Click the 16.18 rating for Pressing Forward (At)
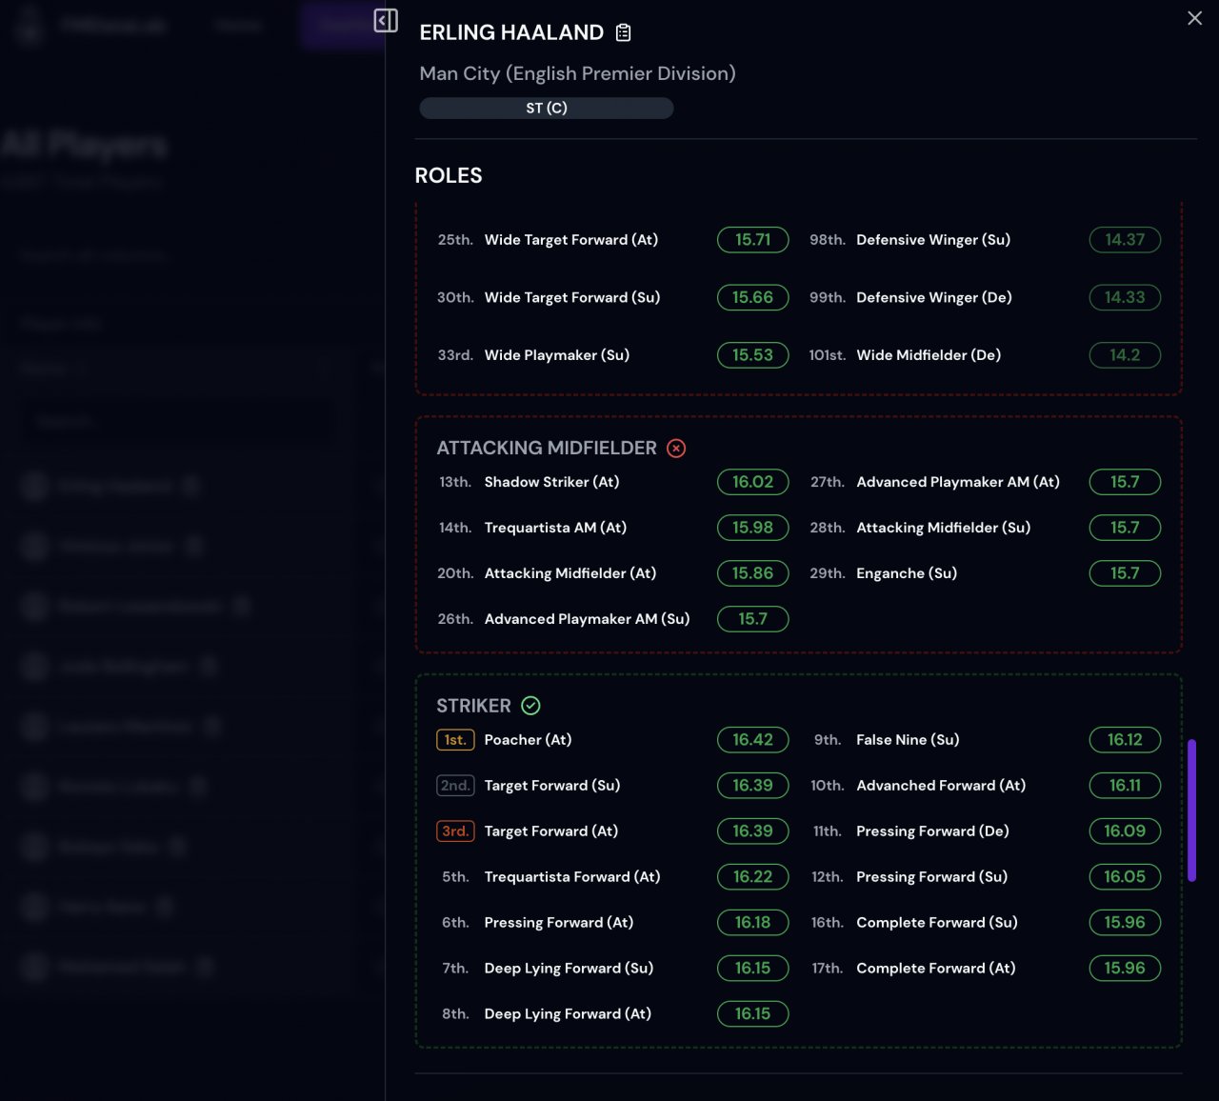 [x=752, y=923]
